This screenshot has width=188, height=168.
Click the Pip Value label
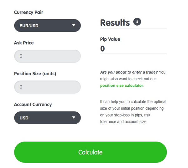pyautogui.click(x=110, y=39)
